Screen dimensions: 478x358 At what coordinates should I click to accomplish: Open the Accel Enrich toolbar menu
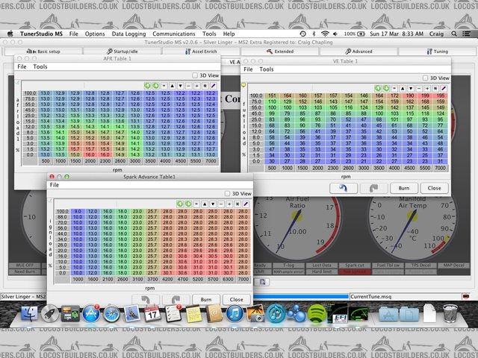[x=201, y=51]
